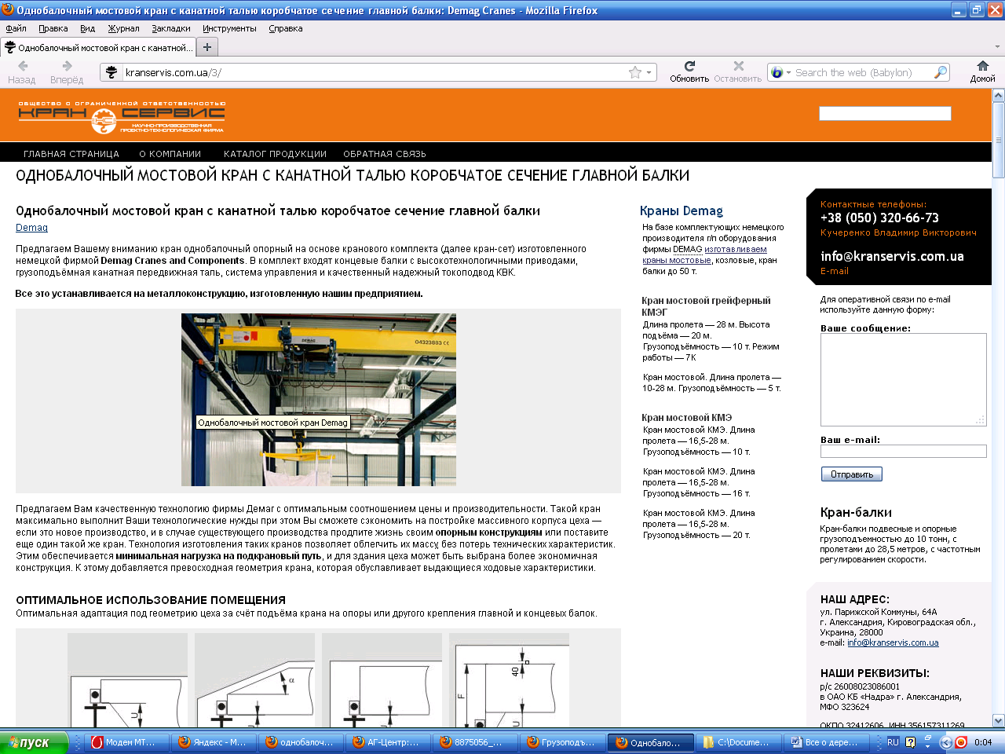Click the Отправить submit button
1005x754 pixels.
pyautogui.click(x=852, y=474)
